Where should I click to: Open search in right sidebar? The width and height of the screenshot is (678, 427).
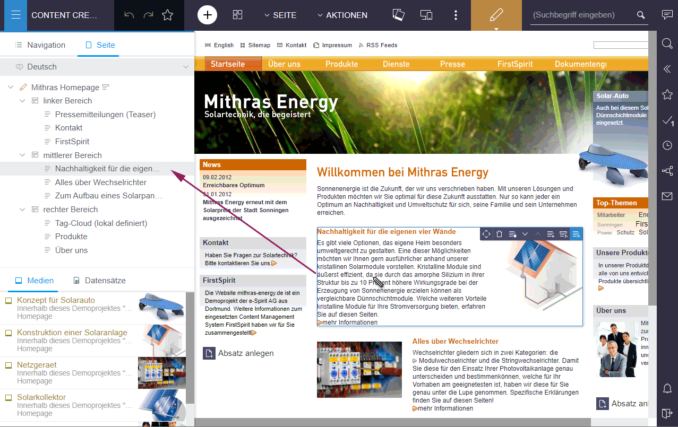click(667, 43)
